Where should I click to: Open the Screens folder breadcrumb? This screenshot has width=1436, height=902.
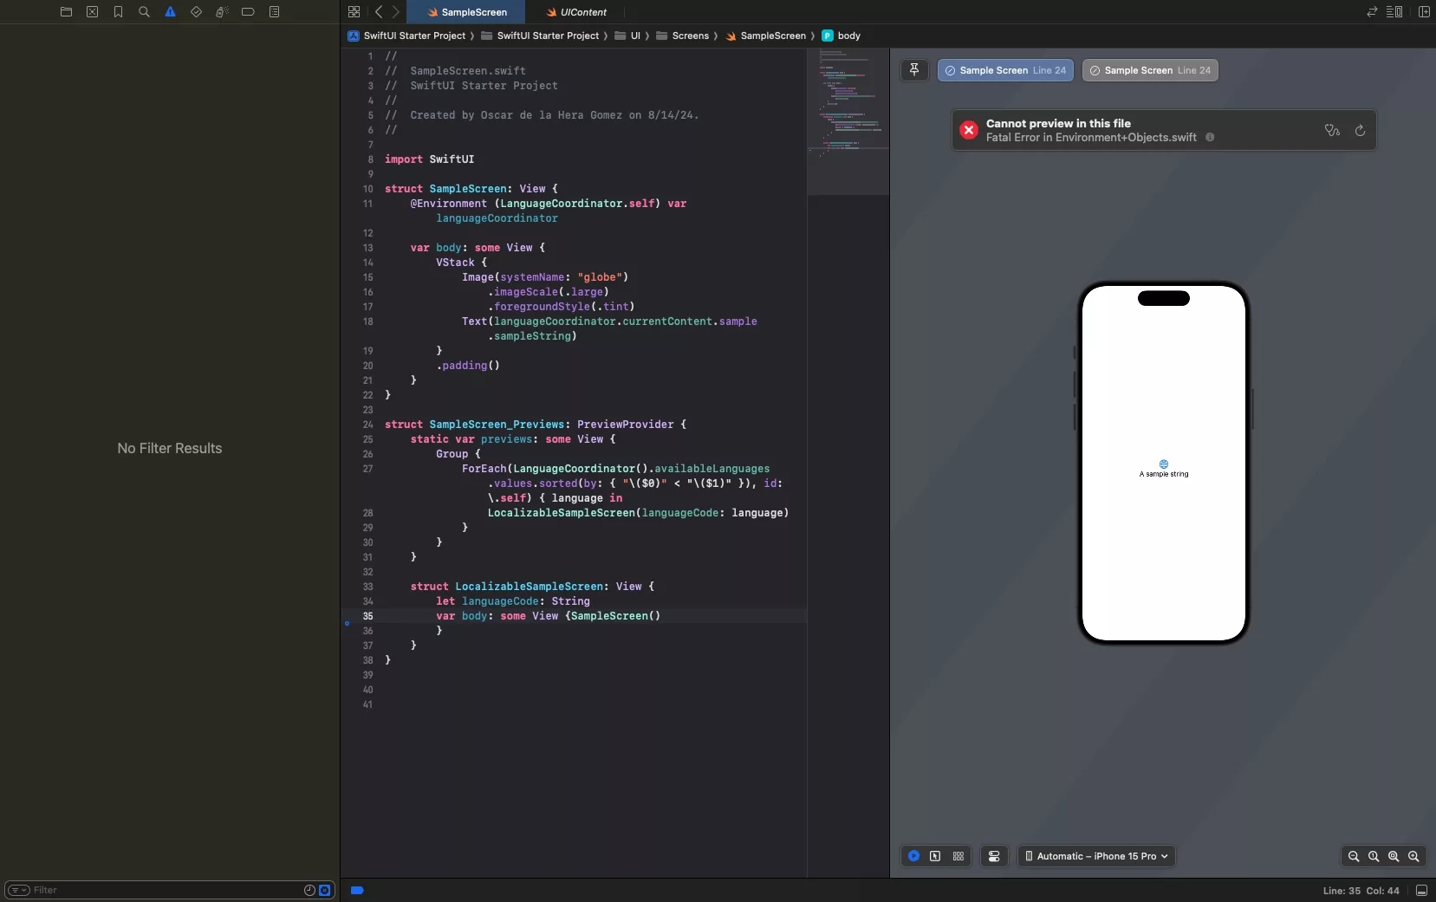[682, 36]
